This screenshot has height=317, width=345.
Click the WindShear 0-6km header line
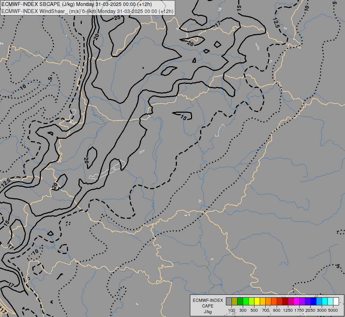[87, 11]
